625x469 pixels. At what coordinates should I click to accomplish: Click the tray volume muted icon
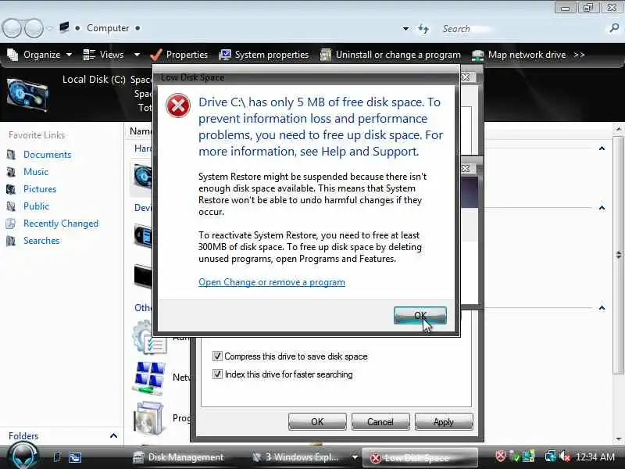[565, 456]
